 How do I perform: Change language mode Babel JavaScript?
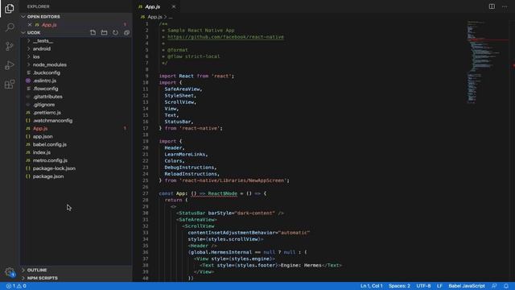[467, 286]
